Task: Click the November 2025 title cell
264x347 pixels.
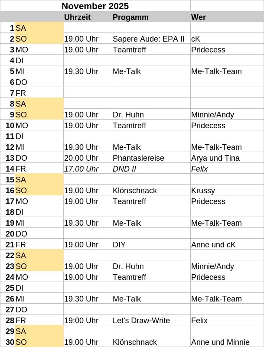Action: point(95,6)
